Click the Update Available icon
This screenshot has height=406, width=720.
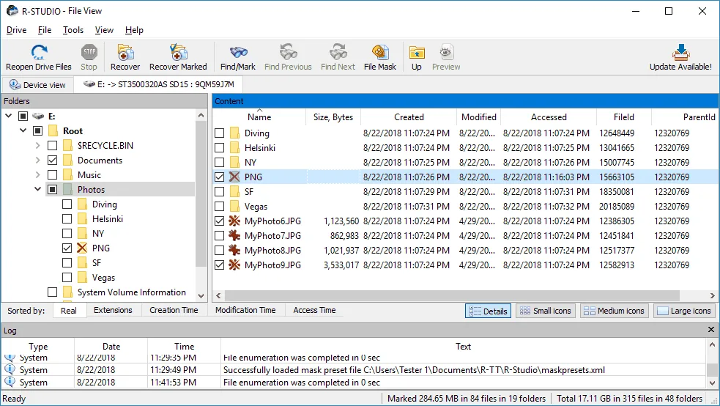(680, 52)
